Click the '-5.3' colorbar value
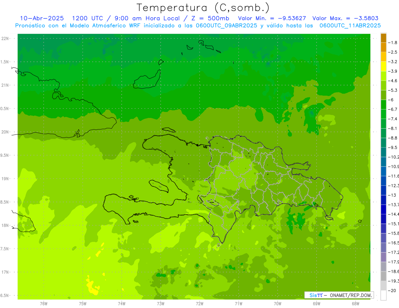 pos(393,90)
